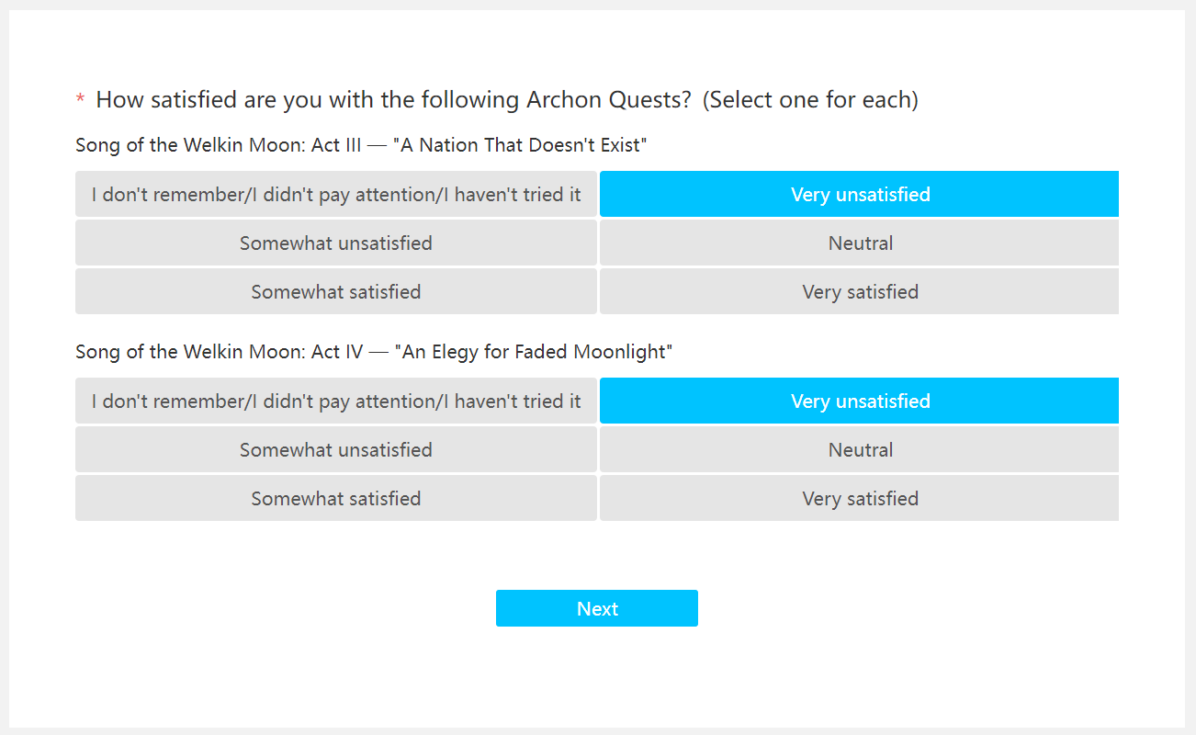This screenshot has height=735, width=1196.
Task: Click the Next button
Action: coord(597,608)
